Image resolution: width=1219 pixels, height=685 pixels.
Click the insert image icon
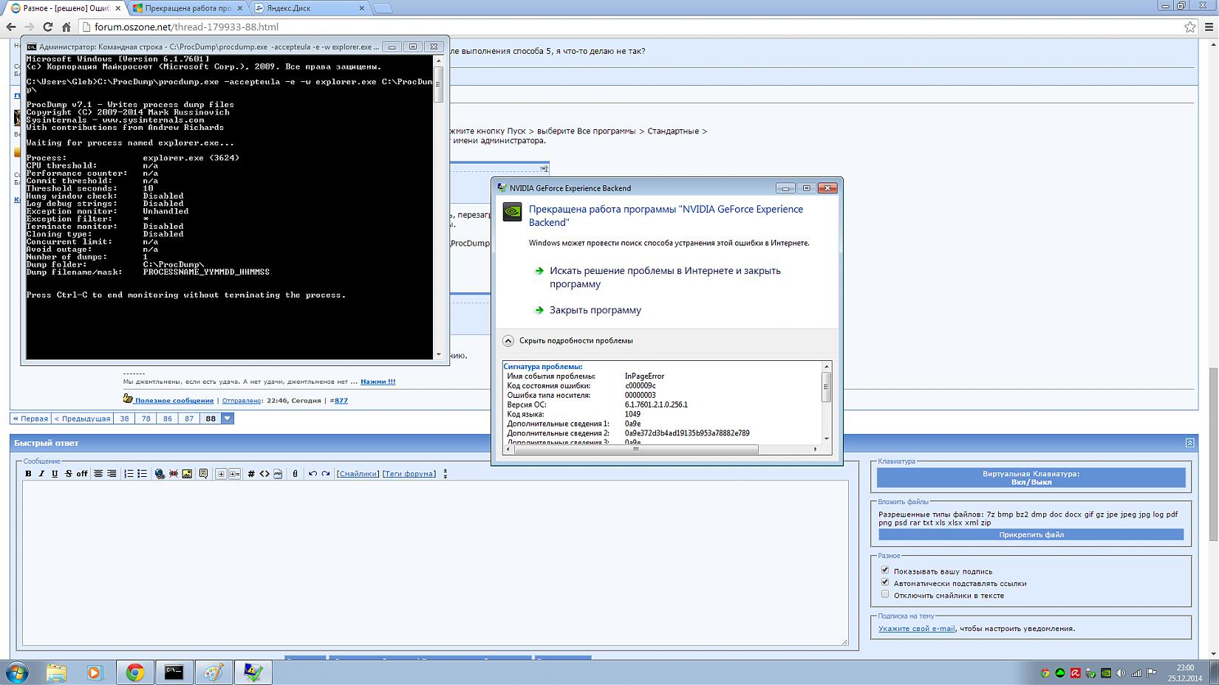[187, 474]
